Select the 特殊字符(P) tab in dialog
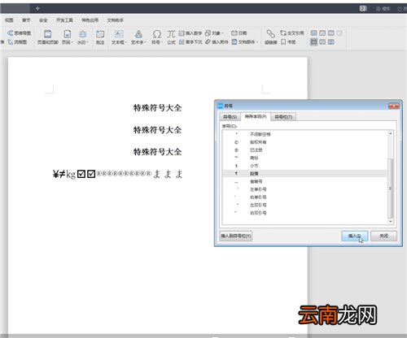 coord(256,116)
